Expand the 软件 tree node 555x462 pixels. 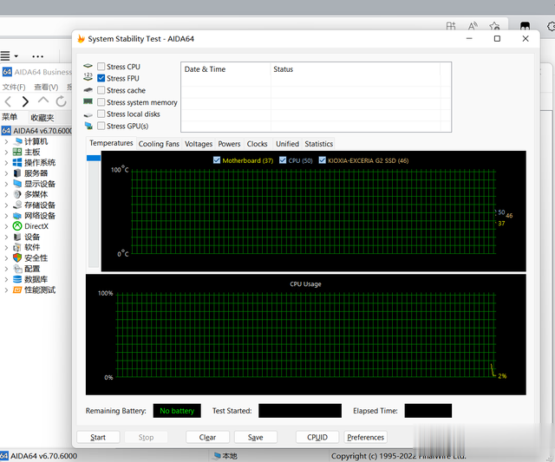tap(6, 248)
